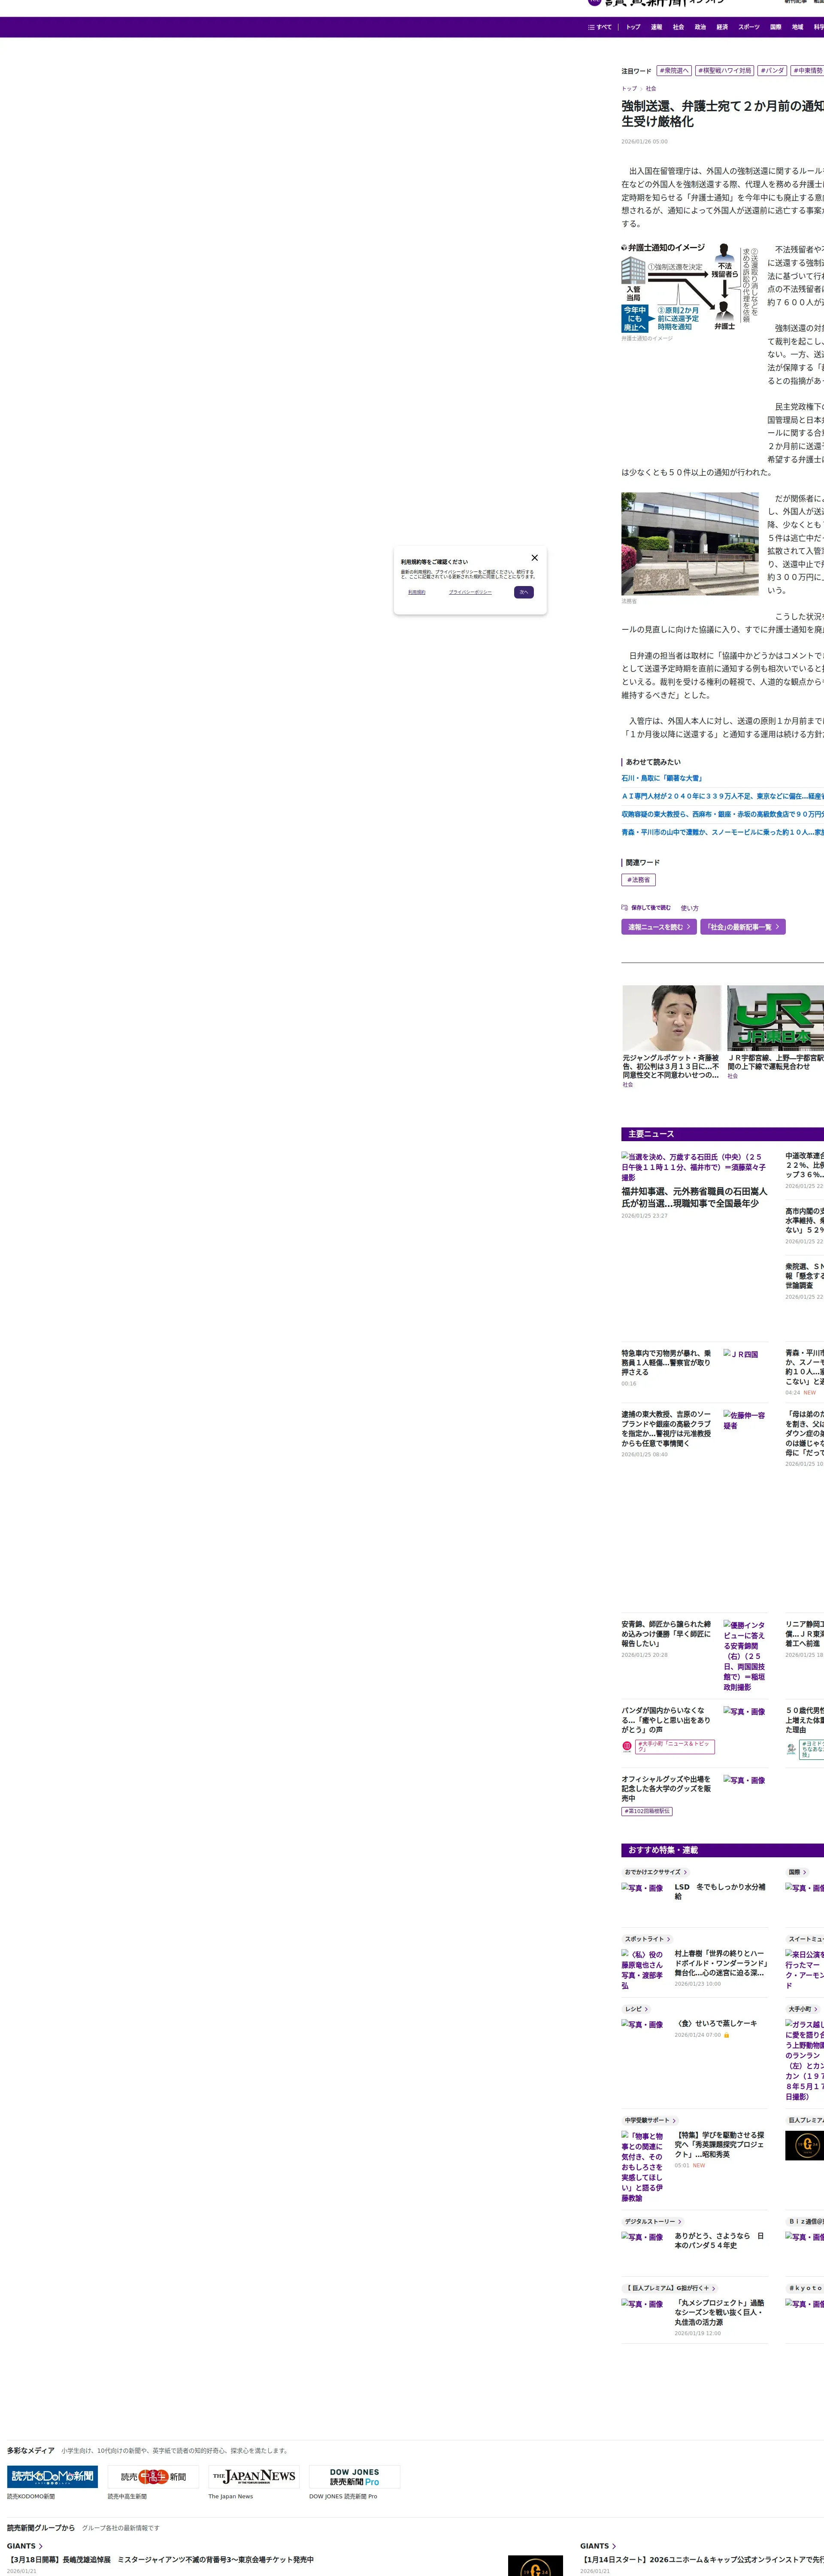824x2576 pixels.
Task: Click the 保存して後で読む bookmark icon
Action: pos(625,908)
